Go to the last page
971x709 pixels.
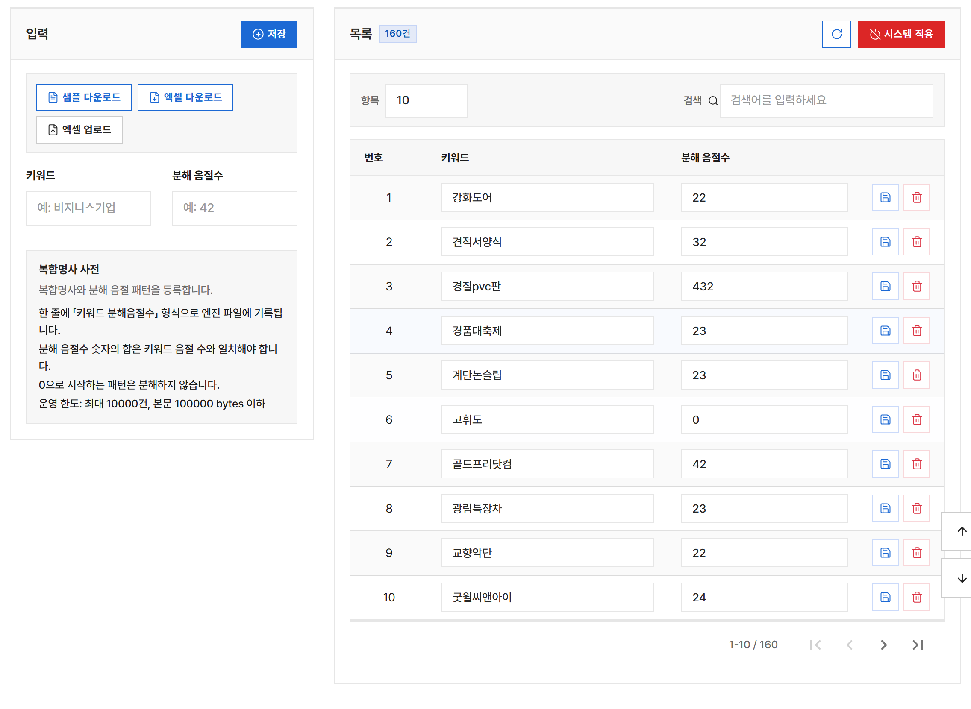(918, 645)
